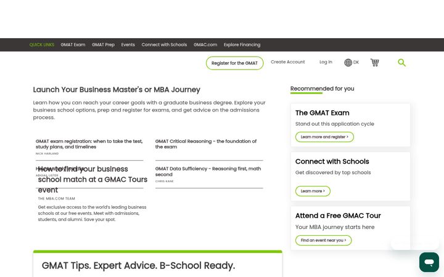Viewport: 444px width, 277px height.
Task: Click Register for the GMAT button
Action: [234, 63]
